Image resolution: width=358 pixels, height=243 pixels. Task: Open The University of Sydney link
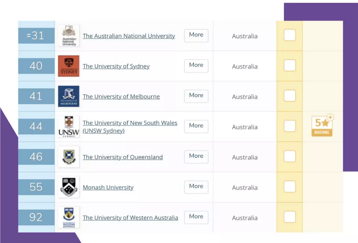(116, 67)
